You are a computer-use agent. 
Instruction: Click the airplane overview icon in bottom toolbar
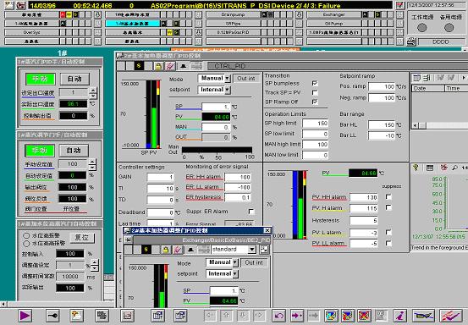423,316
